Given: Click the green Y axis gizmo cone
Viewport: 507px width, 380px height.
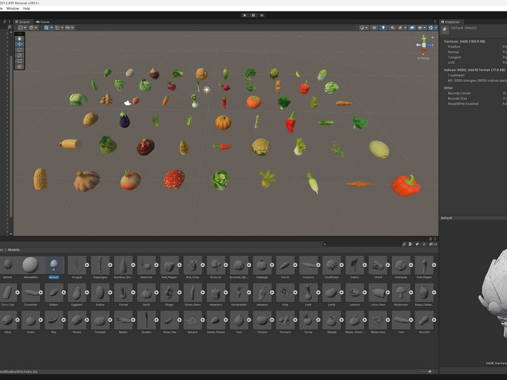Looking at the screenshot, I should [423, 39].
